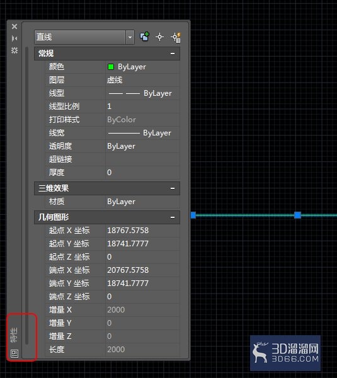This screenshot has height=378, width=337.
Task: Click the Select Objects crosshair icon
Action: click(159, 37)
